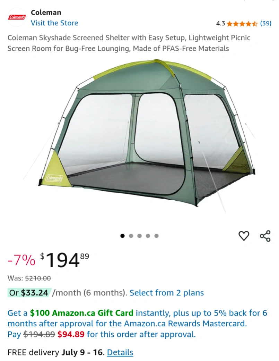Open delivery Details link
This screenshot has width=279, height=361.
[120, 352]
